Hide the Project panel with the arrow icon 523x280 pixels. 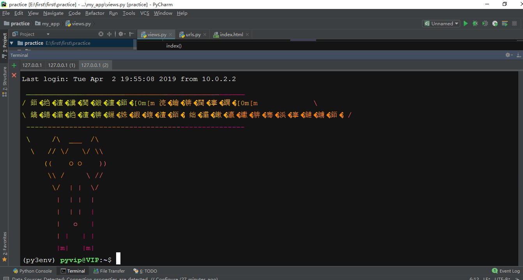131,34
